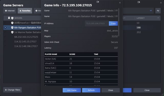This screenshot has width=164, height=96.
Task: Select radio button for 114.32.145.15:27017
Action: [x=5, y=42]
